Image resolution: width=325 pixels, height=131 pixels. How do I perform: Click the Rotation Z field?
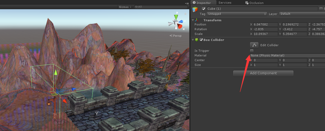(318, 29)
